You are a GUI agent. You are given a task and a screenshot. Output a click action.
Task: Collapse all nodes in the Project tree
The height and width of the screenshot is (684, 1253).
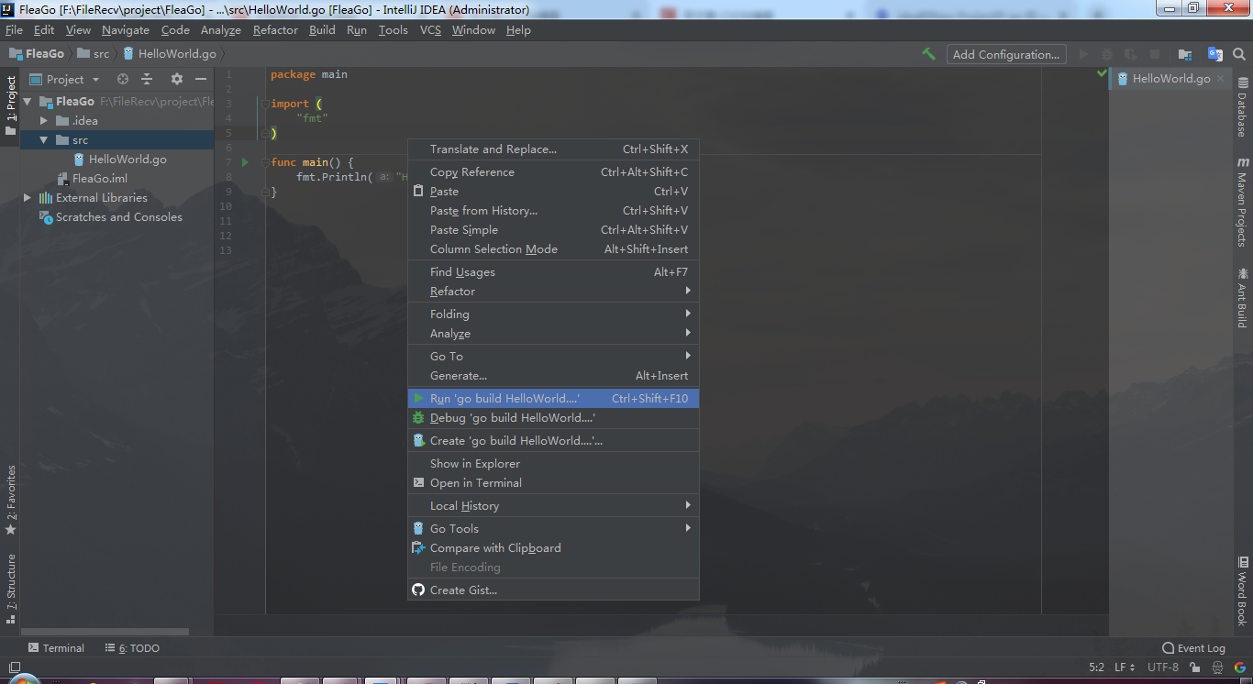coord(147,79)
